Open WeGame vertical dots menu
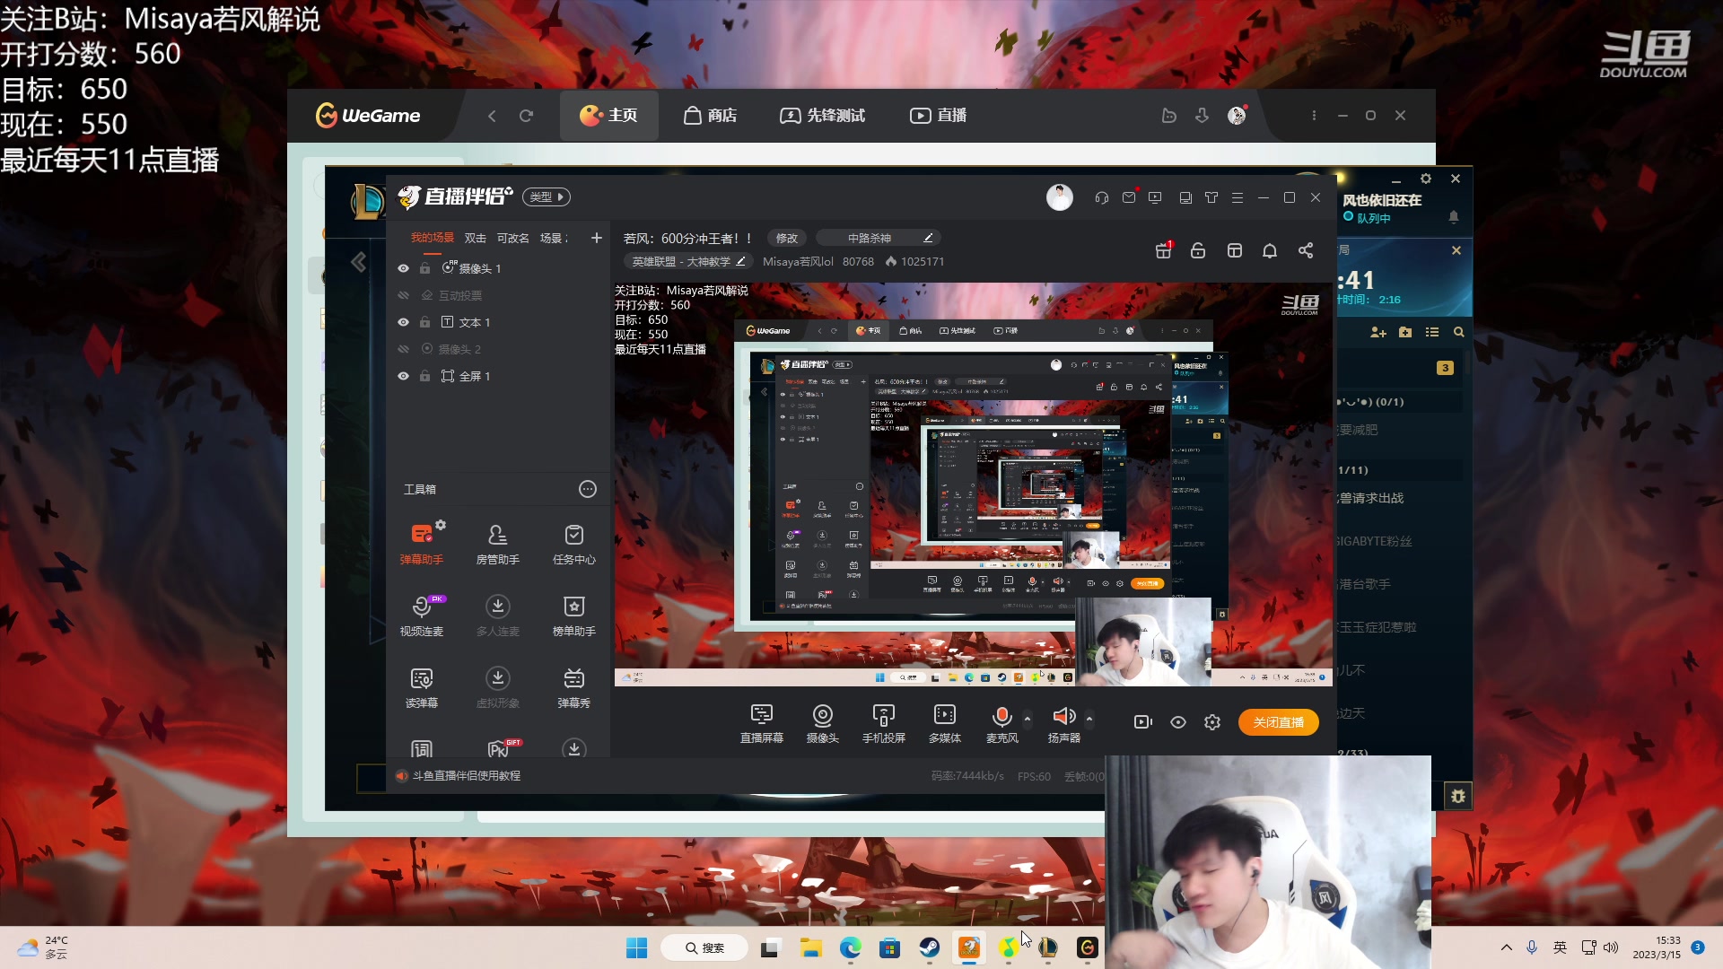This screenshot has height=969, width=1723. tap(1313, 115)
